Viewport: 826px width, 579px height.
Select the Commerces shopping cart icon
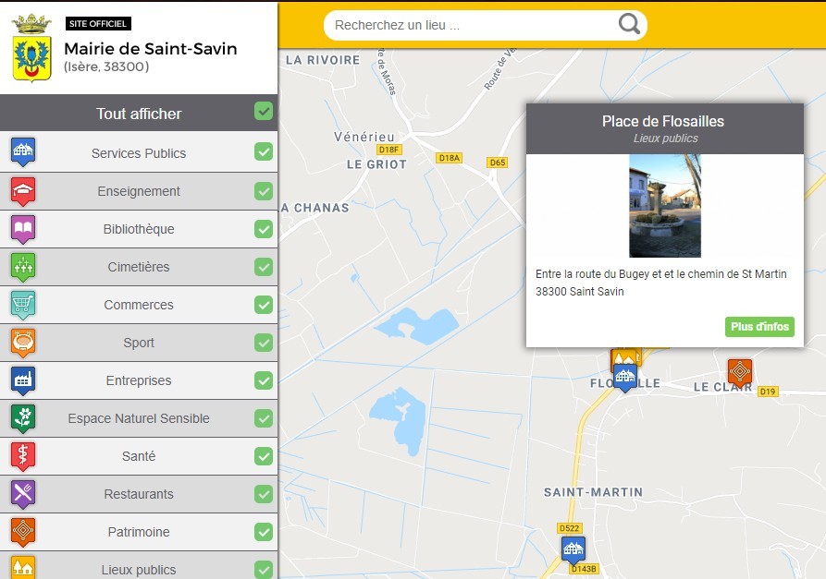pos(22,305)
